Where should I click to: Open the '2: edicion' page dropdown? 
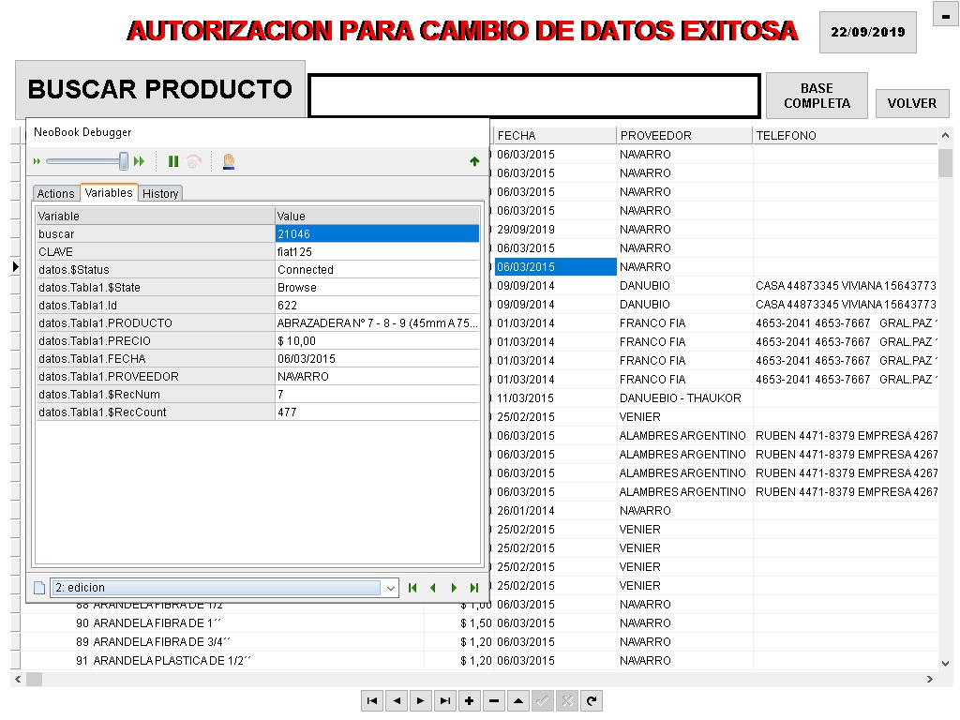pyautogui.click(x=391, y=589)
